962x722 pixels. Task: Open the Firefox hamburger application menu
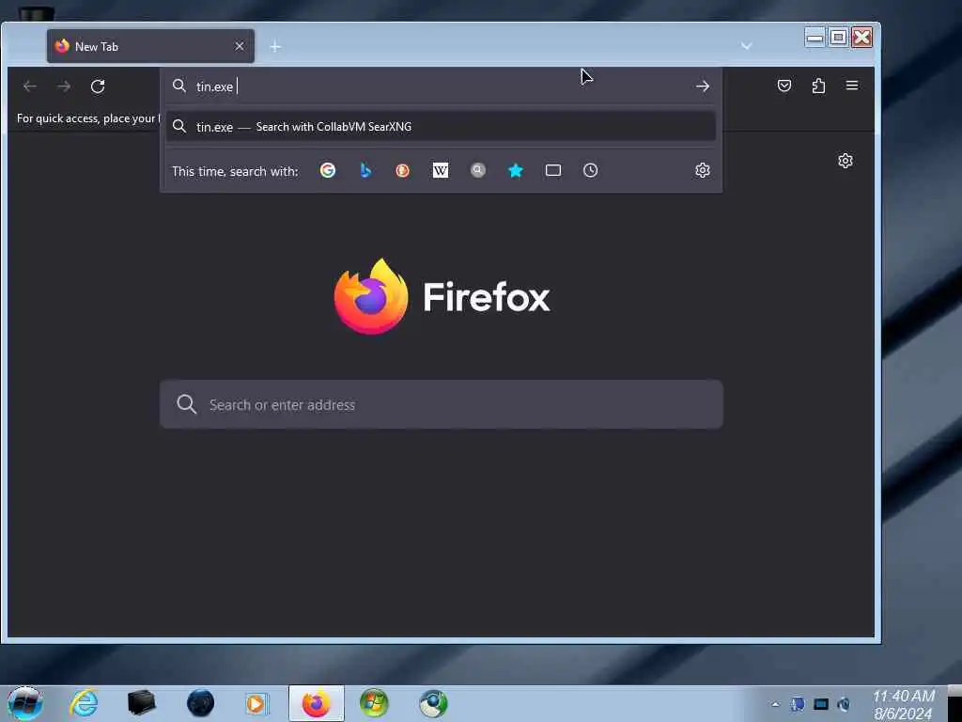pos(852,86)
